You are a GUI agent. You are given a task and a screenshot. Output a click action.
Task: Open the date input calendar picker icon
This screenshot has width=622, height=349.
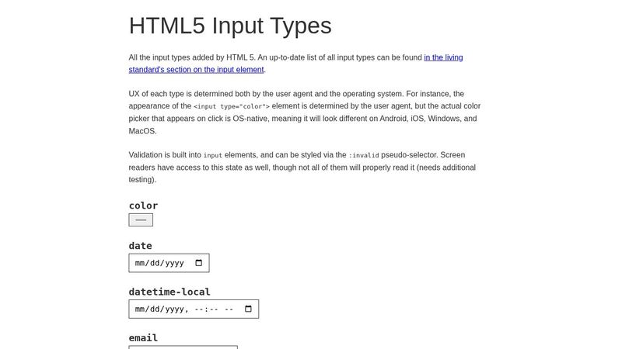(198, 263)
